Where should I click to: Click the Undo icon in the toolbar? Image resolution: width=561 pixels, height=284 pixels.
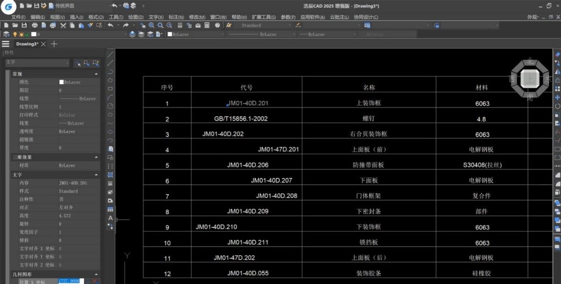coord(110,26)
